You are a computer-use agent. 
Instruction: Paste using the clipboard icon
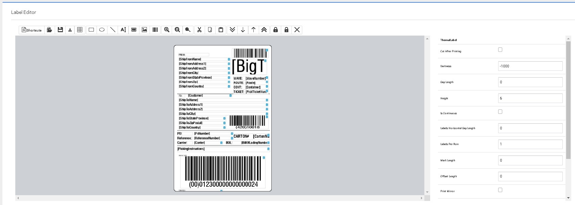tap(221, 30)
